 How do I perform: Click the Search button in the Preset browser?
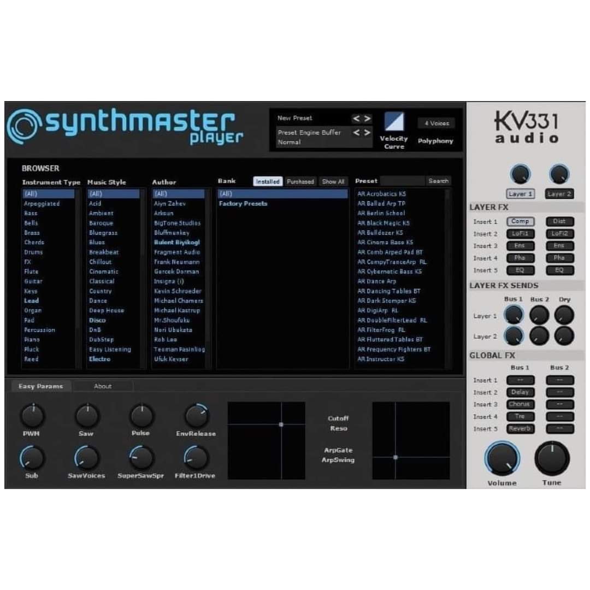[x=439, y=181]
